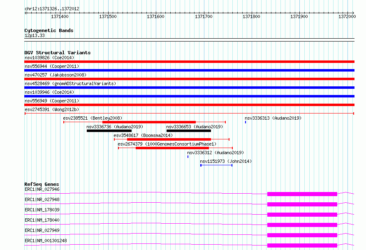
Task: Click the nsv3336313 (Audano2019) label
Action: click(273, 118)
